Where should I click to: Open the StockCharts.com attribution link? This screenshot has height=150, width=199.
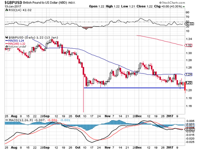coord(172,2)
